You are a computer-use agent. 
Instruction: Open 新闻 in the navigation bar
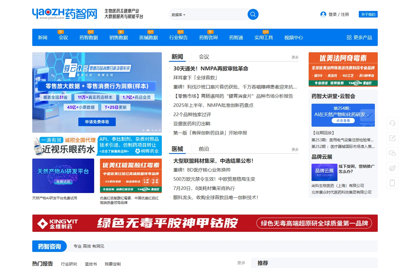click(x=43, y=38)
